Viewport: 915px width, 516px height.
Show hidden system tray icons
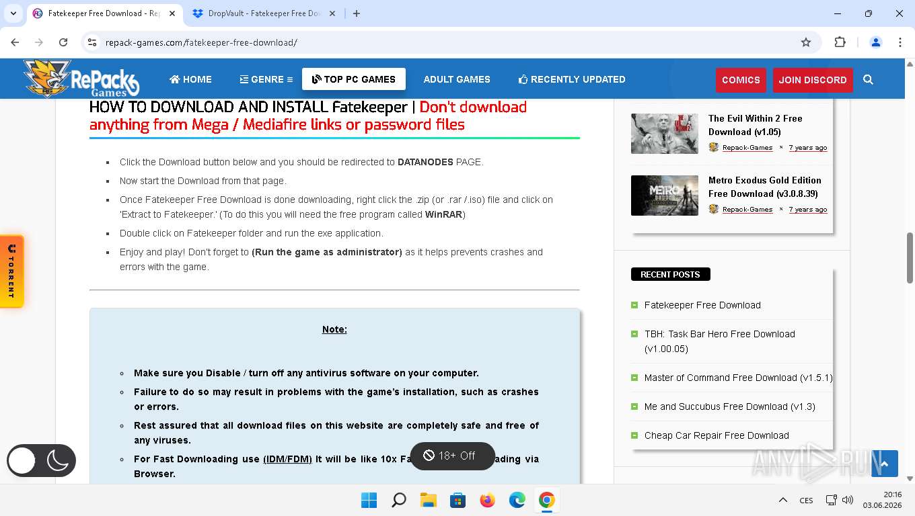pos(783,500)
